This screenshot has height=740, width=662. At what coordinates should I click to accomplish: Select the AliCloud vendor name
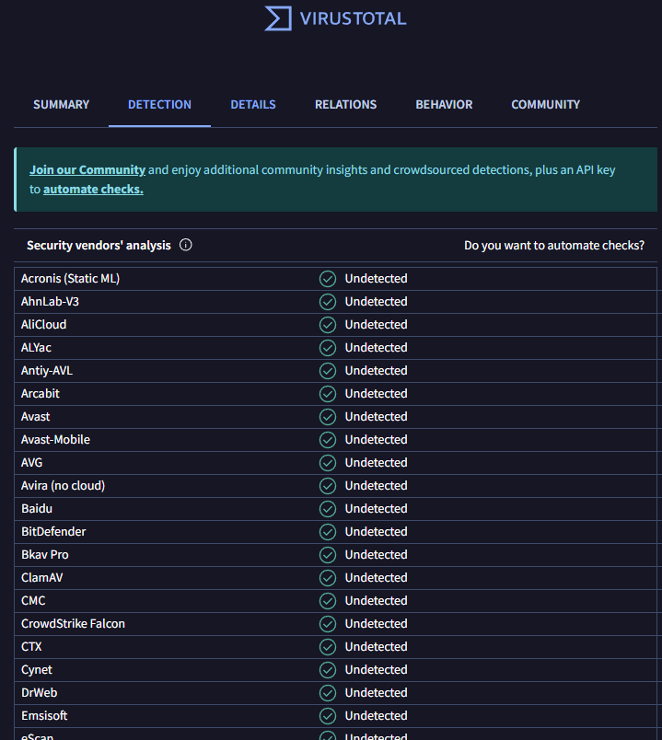44,325
